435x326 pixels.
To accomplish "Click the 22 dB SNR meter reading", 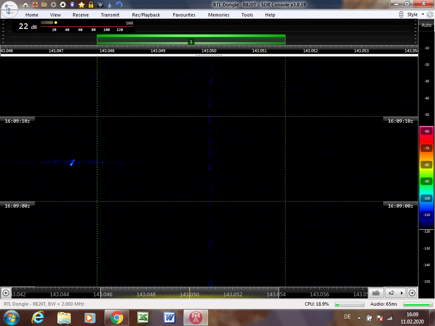I will click(28, 26).
